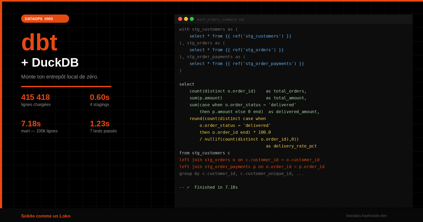
Task: Click the '0.60s' statistic value
Action: [x=100, y=97]
